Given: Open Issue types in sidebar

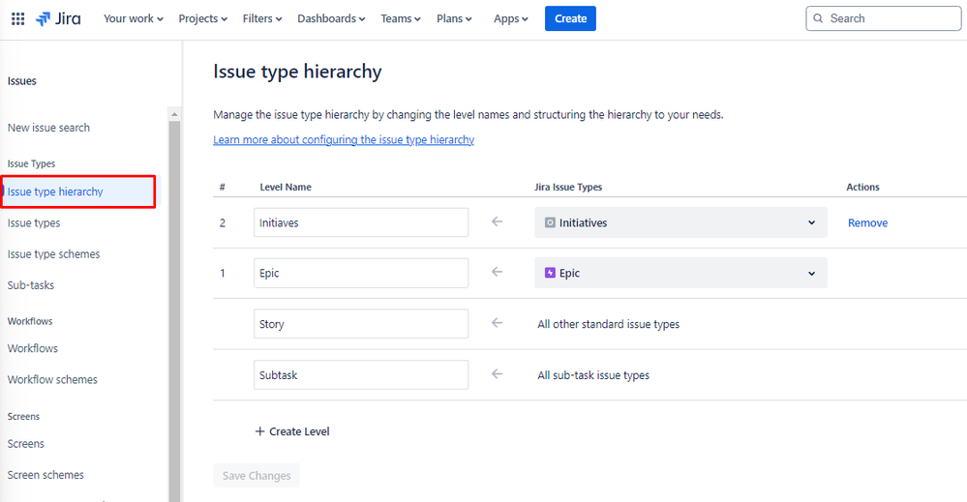Looking at the screenshot, I should 34,223.
